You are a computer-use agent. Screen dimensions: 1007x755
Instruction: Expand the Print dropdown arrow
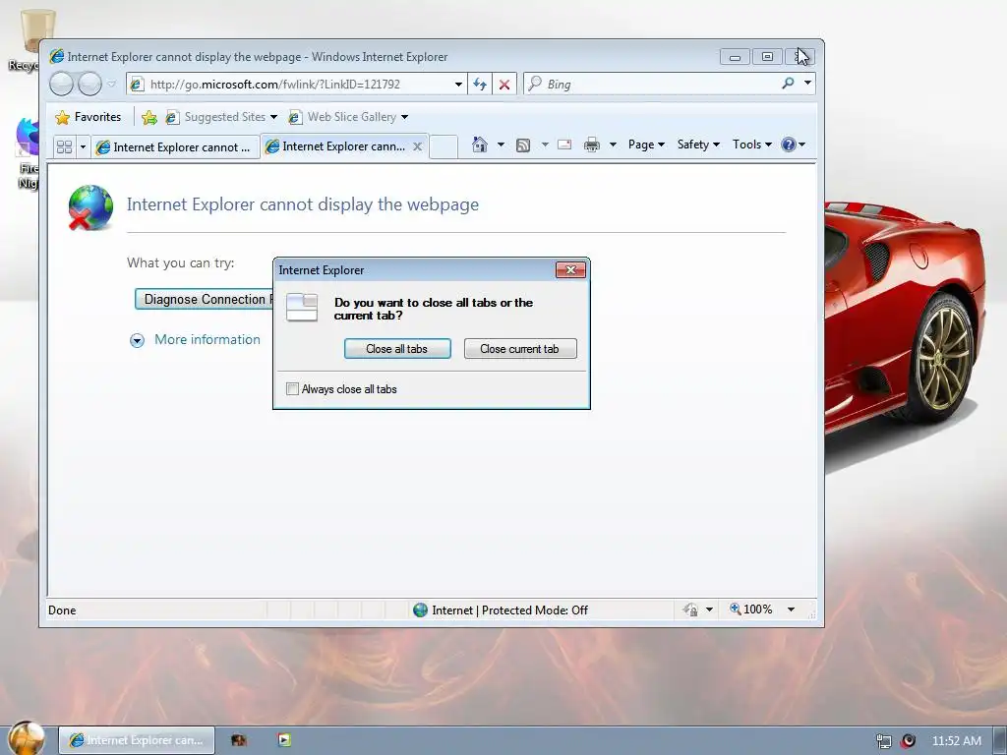pyautogui.click(x=613, y=145)
